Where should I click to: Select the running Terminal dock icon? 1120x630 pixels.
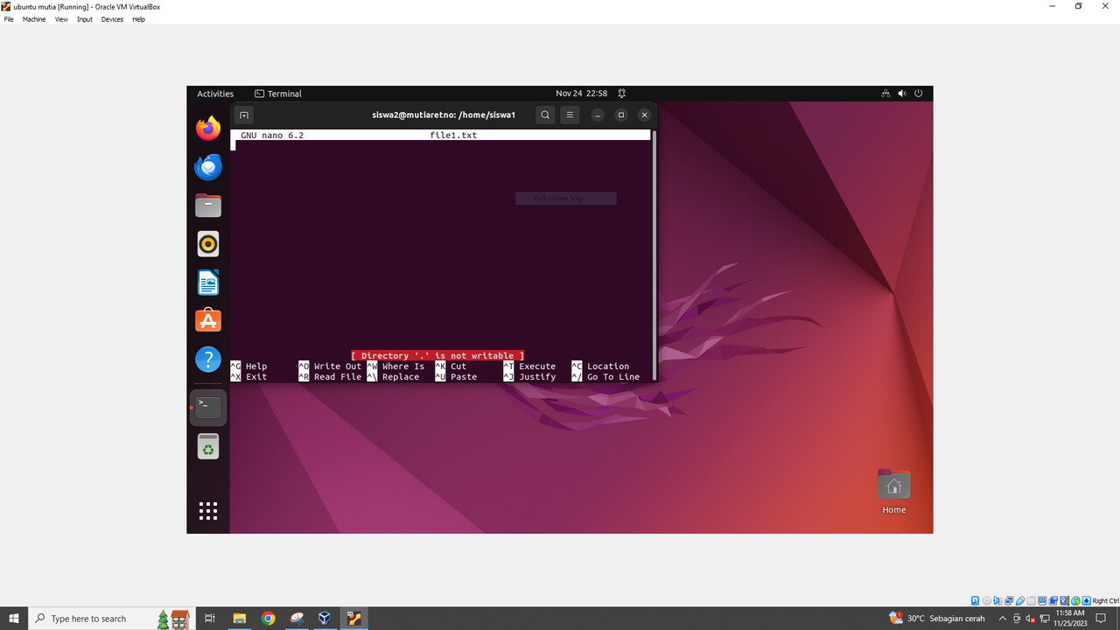point(208,407)
